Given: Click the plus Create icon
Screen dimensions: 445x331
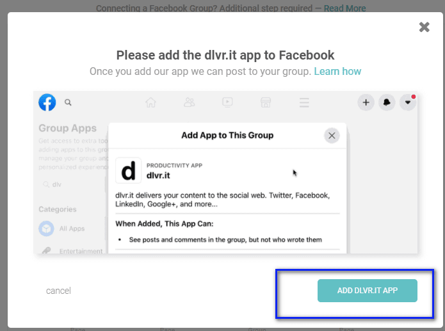Looking at the screenshot, I should [x=366, y=102].
